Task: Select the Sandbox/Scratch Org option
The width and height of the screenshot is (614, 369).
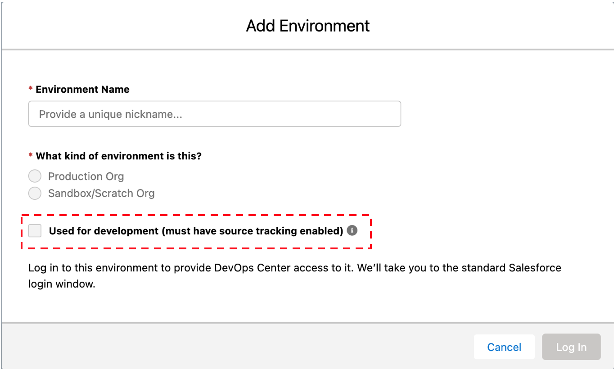Action: (35, 193)
